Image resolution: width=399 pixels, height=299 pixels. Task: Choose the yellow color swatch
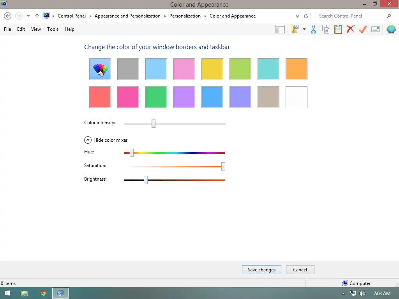point(212,69)
